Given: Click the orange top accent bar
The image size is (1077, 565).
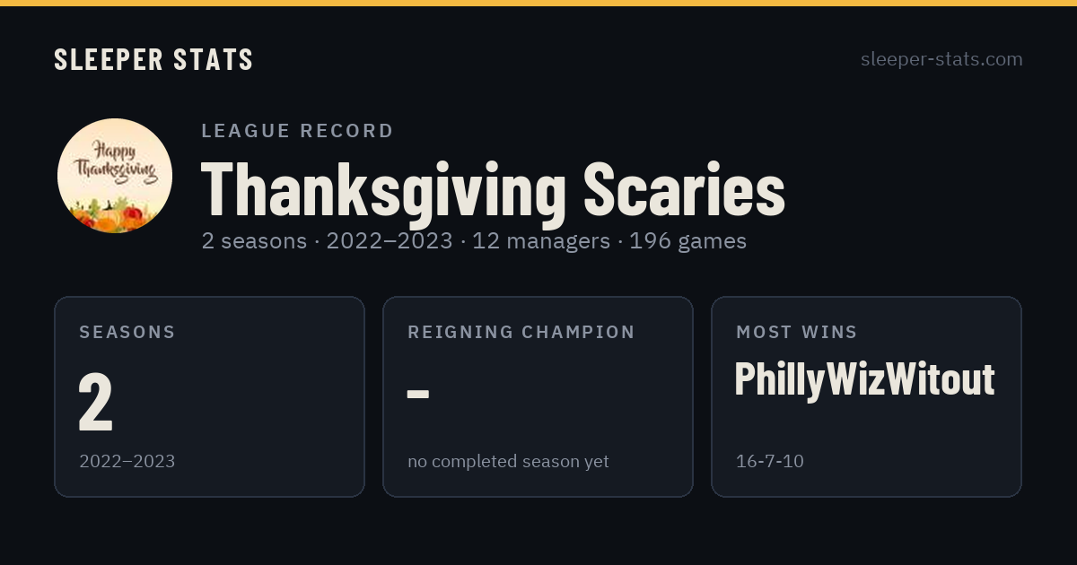Looking at the screenshot, I should [x=538, y=3].
